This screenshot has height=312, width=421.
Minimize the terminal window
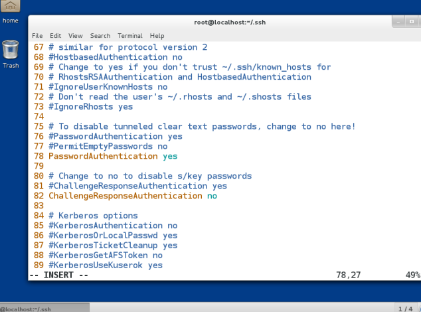pyautogui.click(x=398, y=22)
